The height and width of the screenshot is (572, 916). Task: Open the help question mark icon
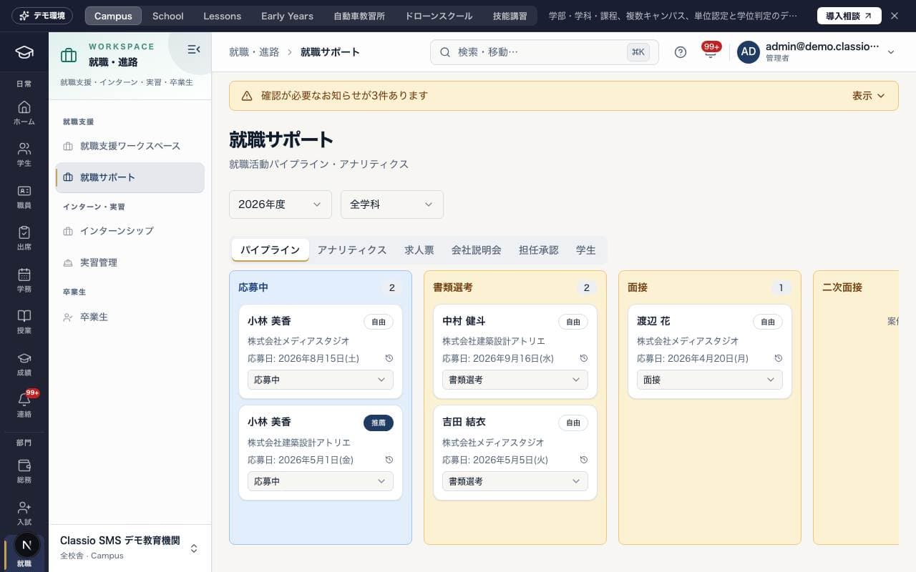681,52
